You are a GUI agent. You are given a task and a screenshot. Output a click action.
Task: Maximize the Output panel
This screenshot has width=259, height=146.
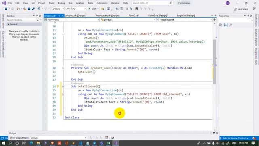point(214,133)
